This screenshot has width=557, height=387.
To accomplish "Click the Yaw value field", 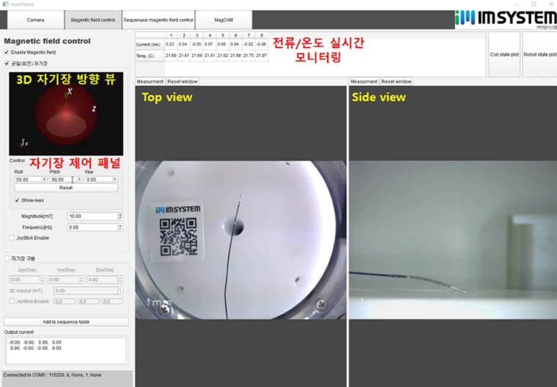I will [98, 179].
